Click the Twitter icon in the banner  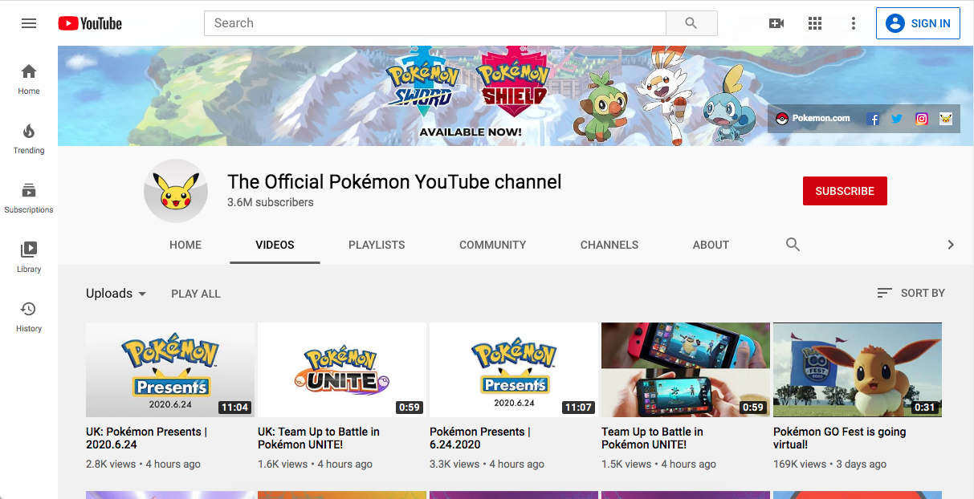[x=897, y=119]
